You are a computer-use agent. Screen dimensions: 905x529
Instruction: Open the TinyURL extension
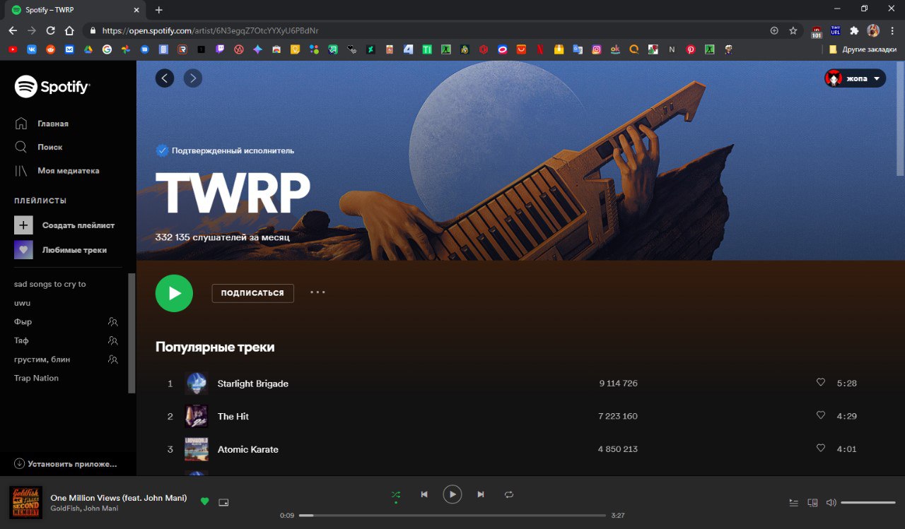836,30
